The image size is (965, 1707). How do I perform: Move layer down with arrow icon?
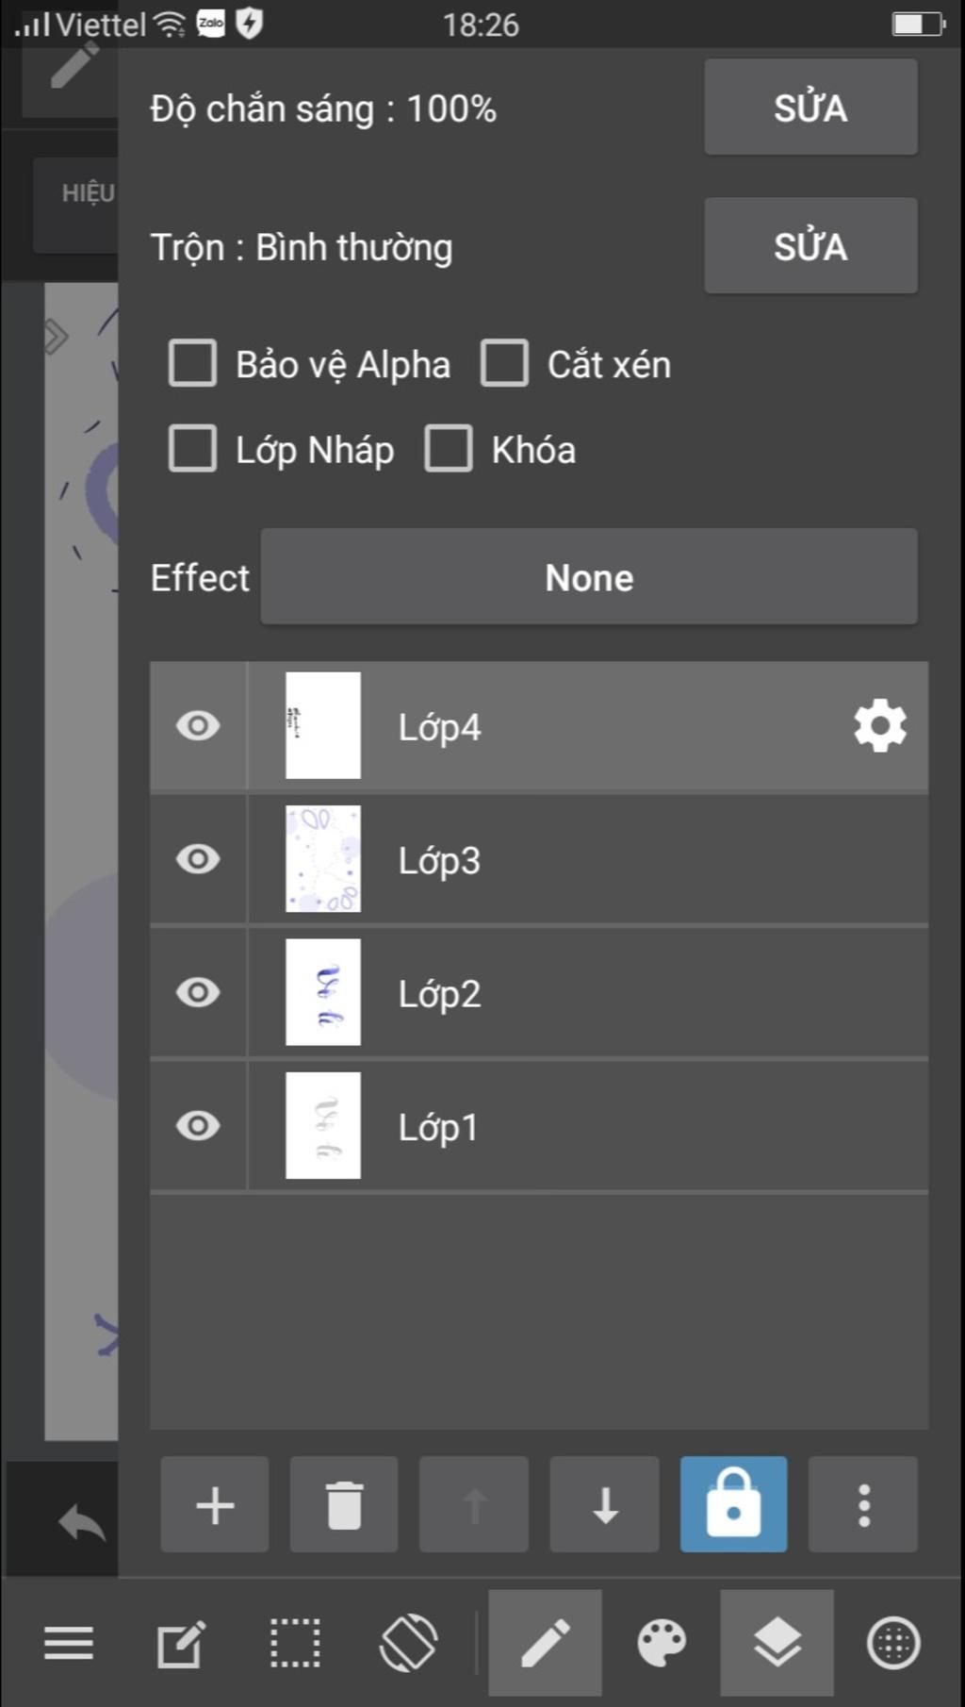pyautogui.click(x=605, y=1504)
